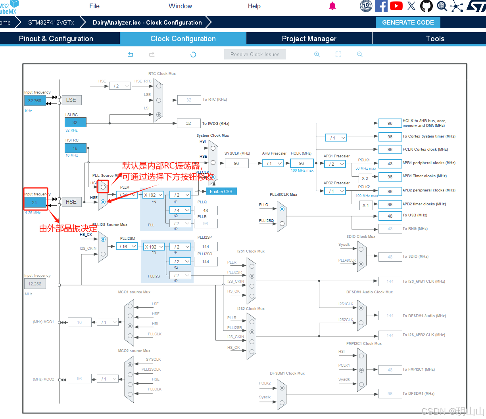Select PLLCLK in System Clock Mux
Viewport: 486px width, 419px height.
(213, 177)
